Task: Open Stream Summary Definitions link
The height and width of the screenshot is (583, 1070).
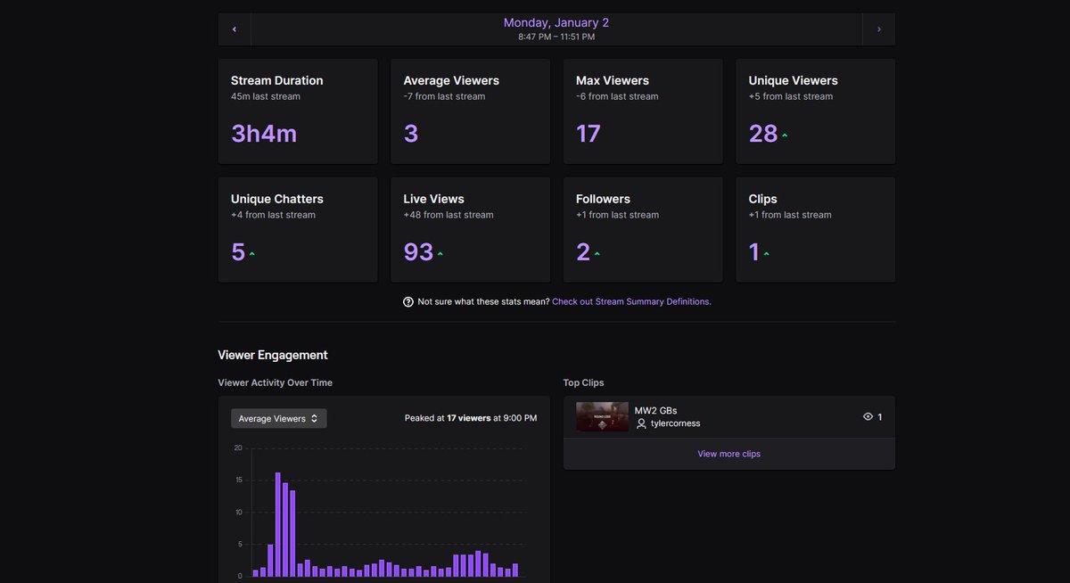Action: pyautogui.click(x=631, y=302)
